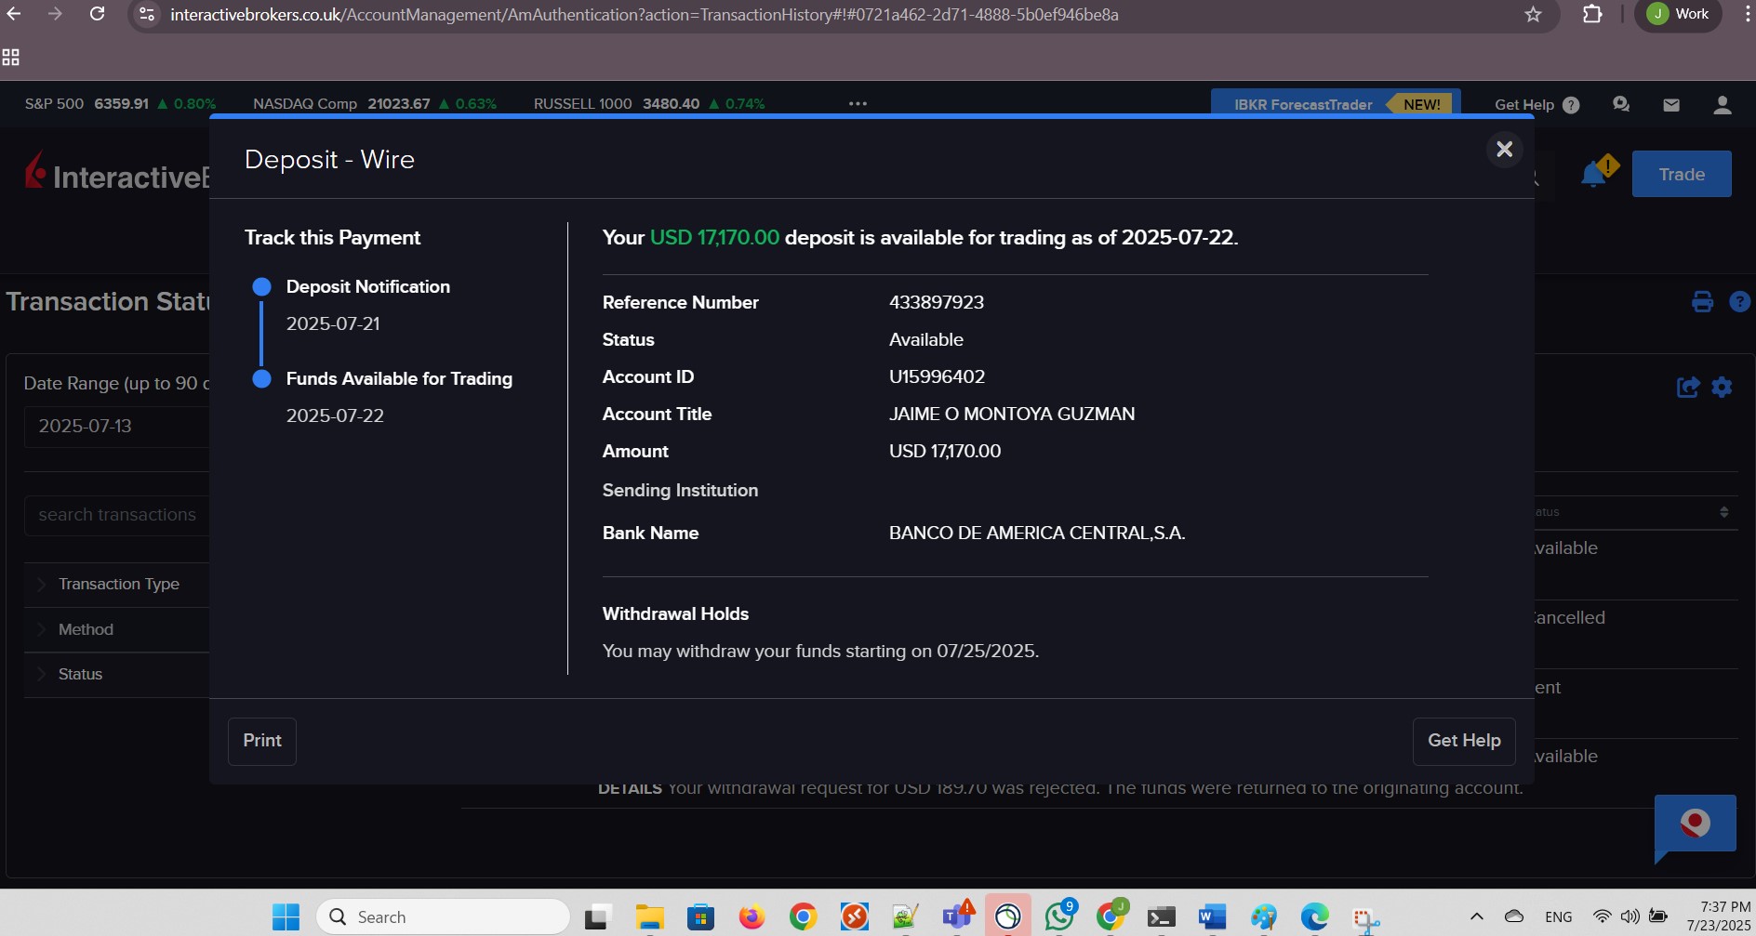Image resolution: width=1756 pixels, height=936 pixels.
Task: Click the RUSSELL 1000 ticker quote
Action: click(649, 103)
